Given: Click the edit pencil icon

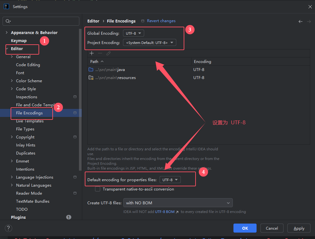Looking at the screenshot, I should pos(109,53).
